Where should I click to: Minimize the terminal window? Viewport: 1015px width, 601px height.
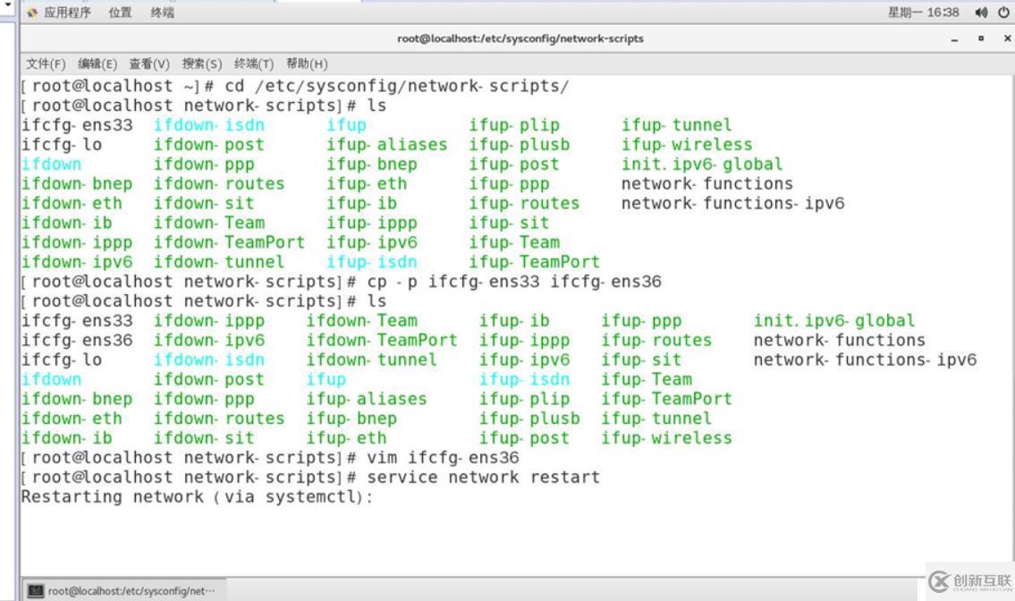954,38
